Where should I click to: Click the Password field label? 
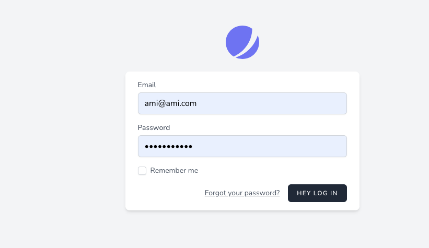[154, 128]
